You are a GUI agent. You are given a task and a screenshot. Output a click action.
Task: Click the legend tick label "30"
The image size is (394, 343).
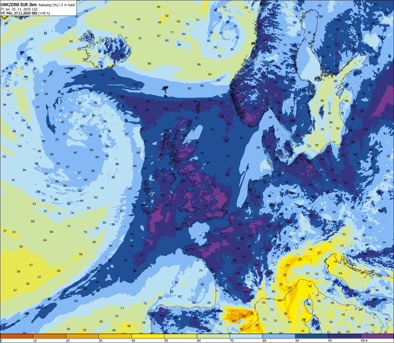point(100,341)
